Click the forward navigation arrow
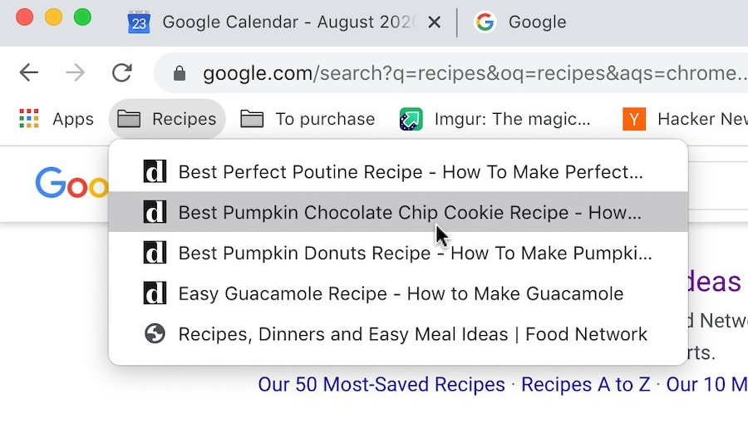The width and height of the screenshot is (748, 424). pos(75,73)
